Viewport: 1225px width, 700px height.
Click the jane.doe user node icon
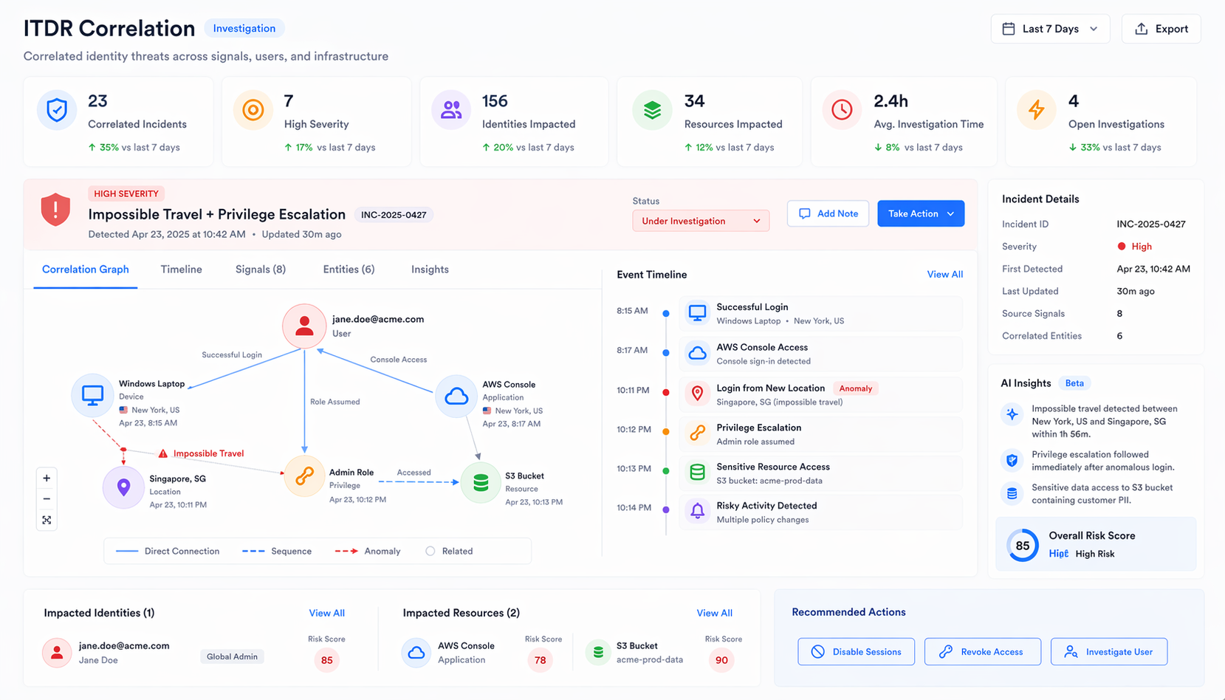[304, 326]
